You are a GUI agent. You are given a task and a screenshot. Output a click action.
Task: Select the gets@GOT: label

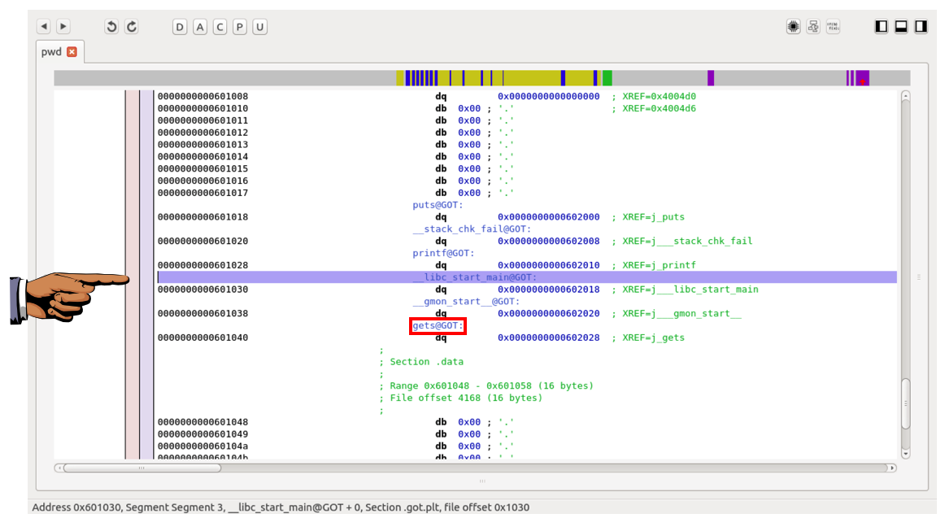click(438, 325)
